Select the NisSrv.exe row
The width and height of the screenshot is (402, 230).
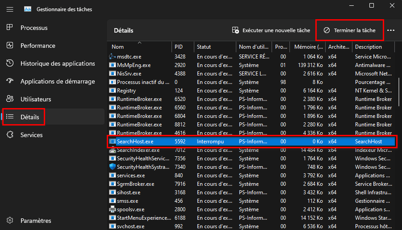pos(251,74)
